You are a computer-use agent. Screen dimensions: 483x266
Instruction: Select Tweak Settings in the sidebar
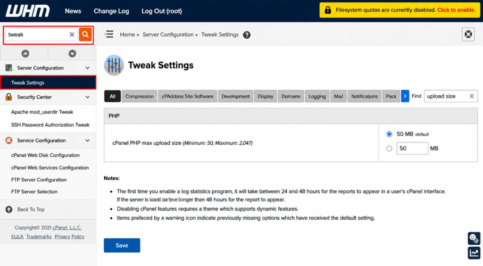point(48,83)
